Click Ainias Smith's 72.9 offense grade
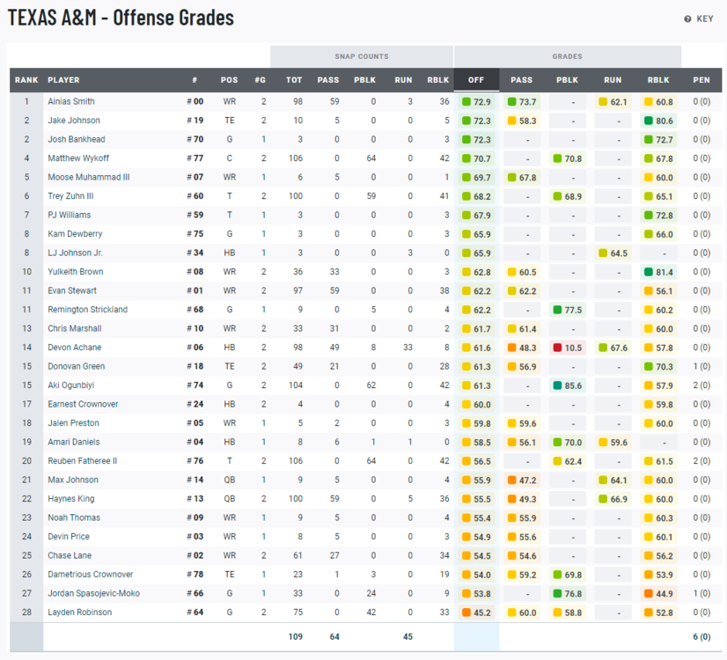The height and width of the screenshot is (660, 727). (x=476, y=102)
